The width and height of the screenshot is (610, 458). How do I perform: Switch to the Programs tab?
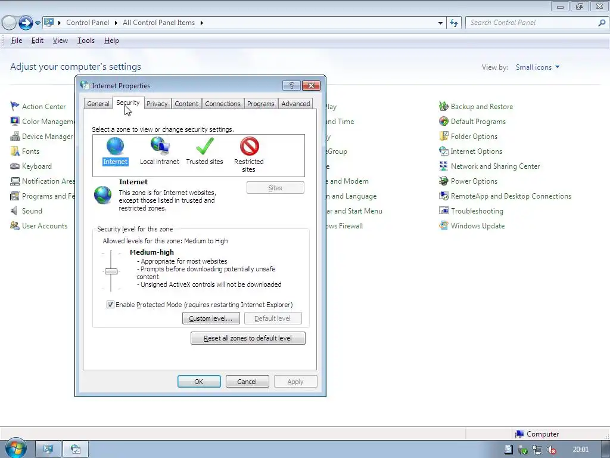click(261, 104)
